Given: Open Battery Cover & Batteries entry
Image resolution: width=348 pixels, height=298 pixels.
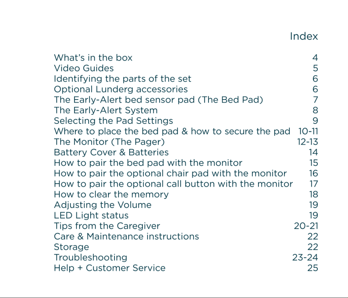Looking at the screenshot, I should (x=111, y=152).
